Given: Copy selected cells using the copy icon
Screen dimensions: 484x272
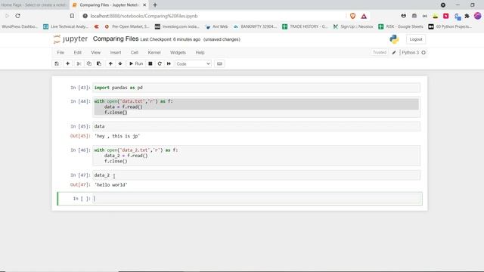Looking at the screenshot, I should click(89, 63).
